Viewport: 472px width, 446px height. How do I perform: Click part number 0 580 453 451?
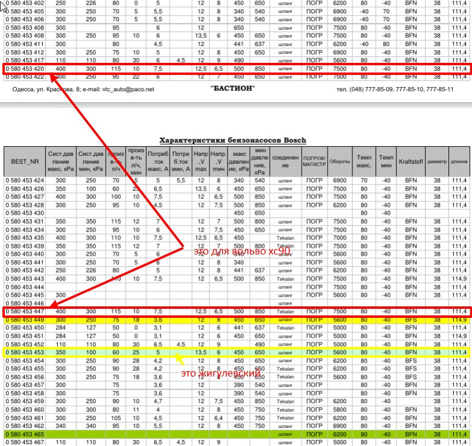click(25, 336)
